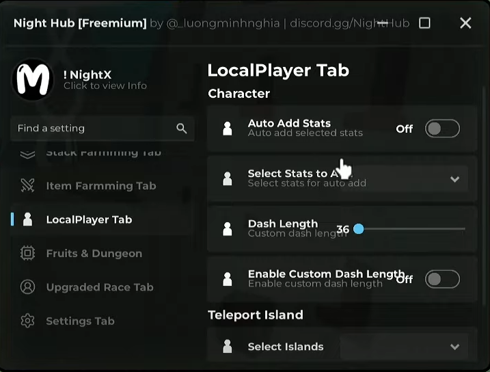Click the Stack Farmming layers icon
Screen dimensions: 490x372
click(27, 154)
